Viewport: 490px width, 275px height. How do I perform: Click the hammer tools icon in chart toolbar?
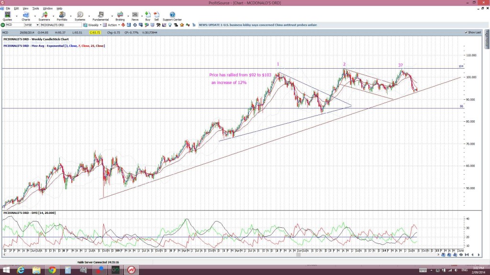[158, 25]
